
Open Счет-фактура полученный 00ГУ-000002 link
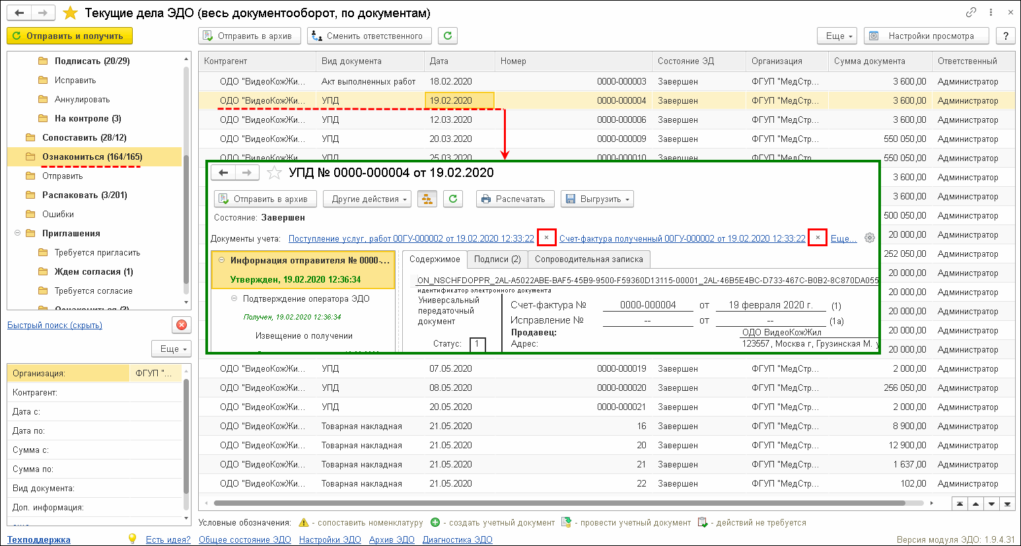682,238
